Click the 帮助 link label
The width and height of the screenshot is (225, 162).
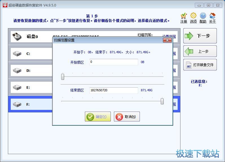coord(203,21)
